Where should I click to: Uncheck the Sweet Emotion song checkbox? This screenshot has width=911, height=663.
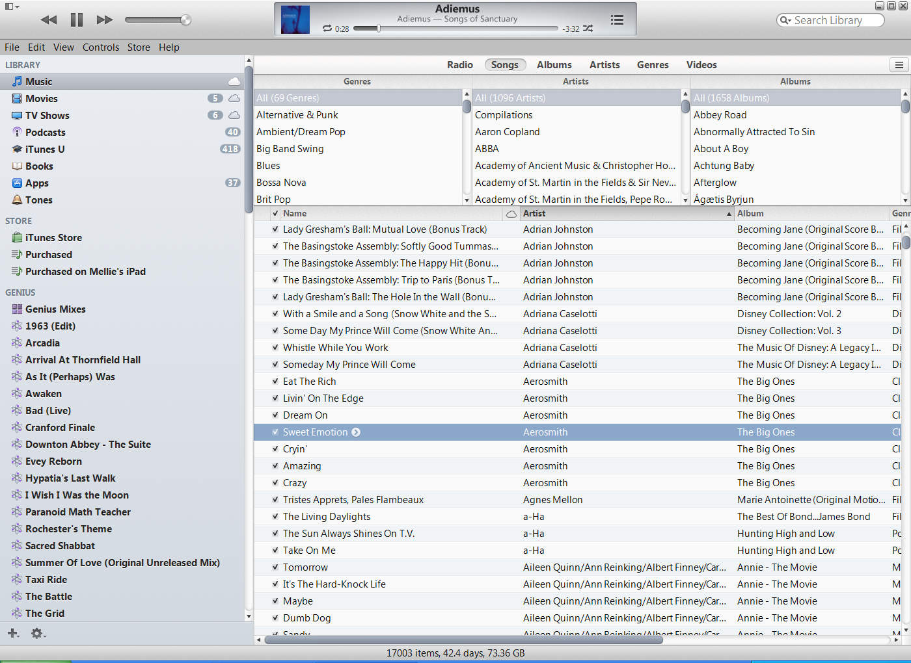pyautogui.click(x=275, y=432)
